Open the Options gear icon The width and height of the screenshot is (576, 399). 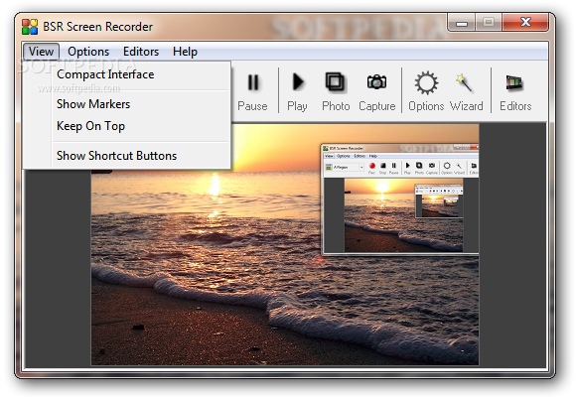[426, 82]
